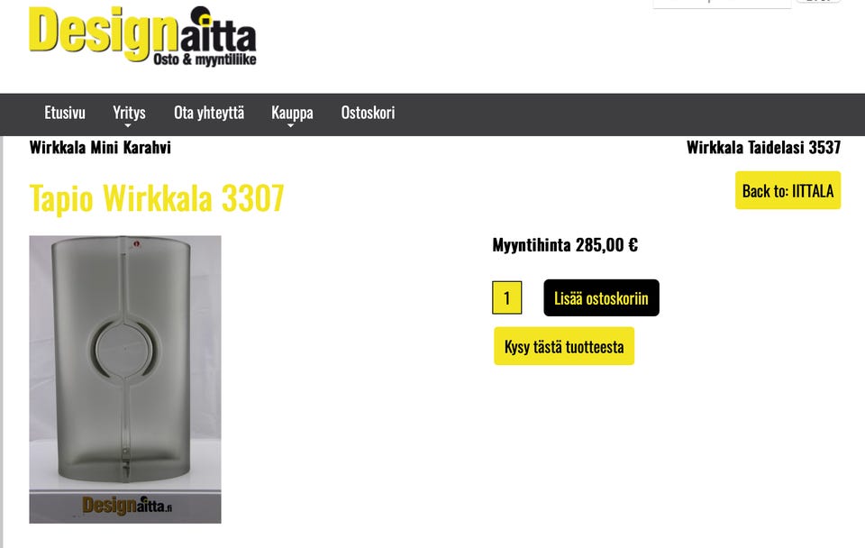Click the cut-off search button at top right
The width and height of the screenshot is (865, 548).
tap(819, 2)
